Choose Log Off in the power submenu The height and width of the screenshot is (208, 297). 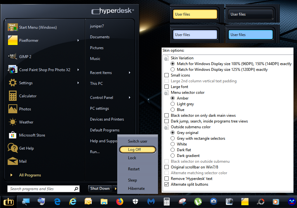[138, 150]
